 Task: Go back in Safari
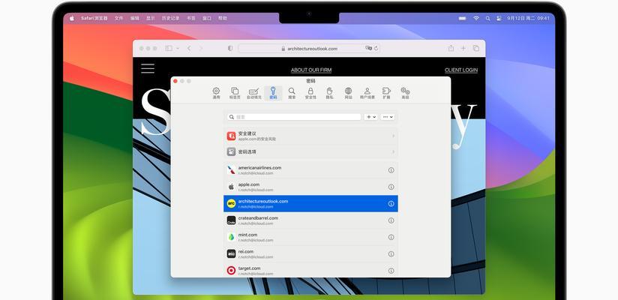pyautogui.click(x=189, y=48)
